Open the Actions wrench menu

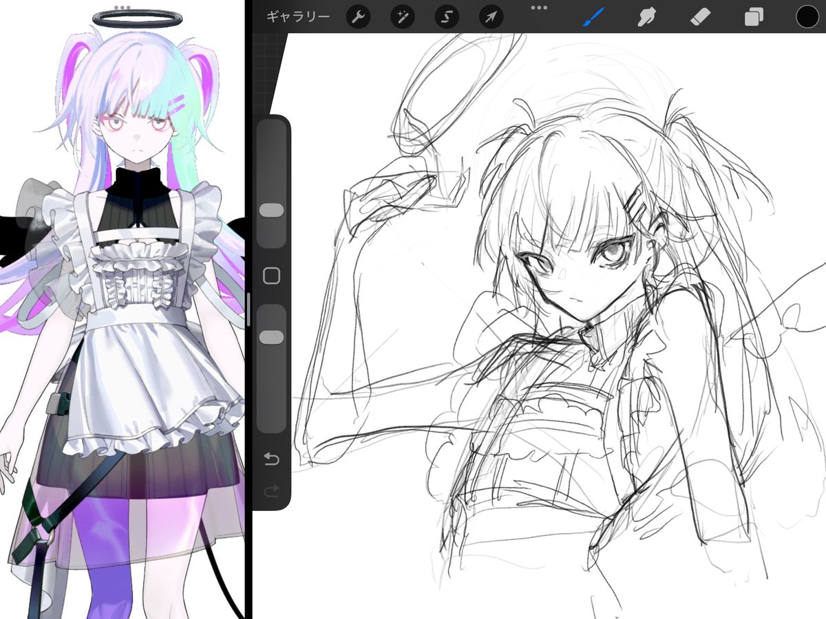click(x=357, y=17)
